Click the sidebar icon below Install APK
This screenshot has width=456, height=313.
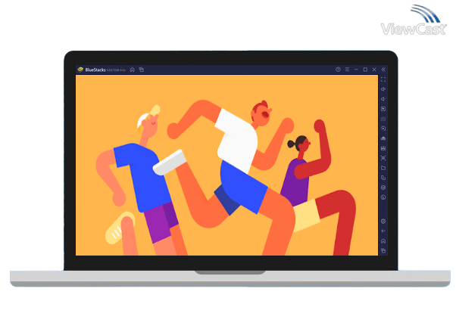tap(383, 148)
